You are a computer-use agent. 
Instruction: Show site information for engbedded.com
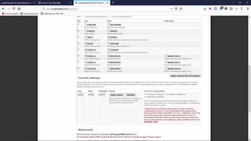(x=44, y=9)
